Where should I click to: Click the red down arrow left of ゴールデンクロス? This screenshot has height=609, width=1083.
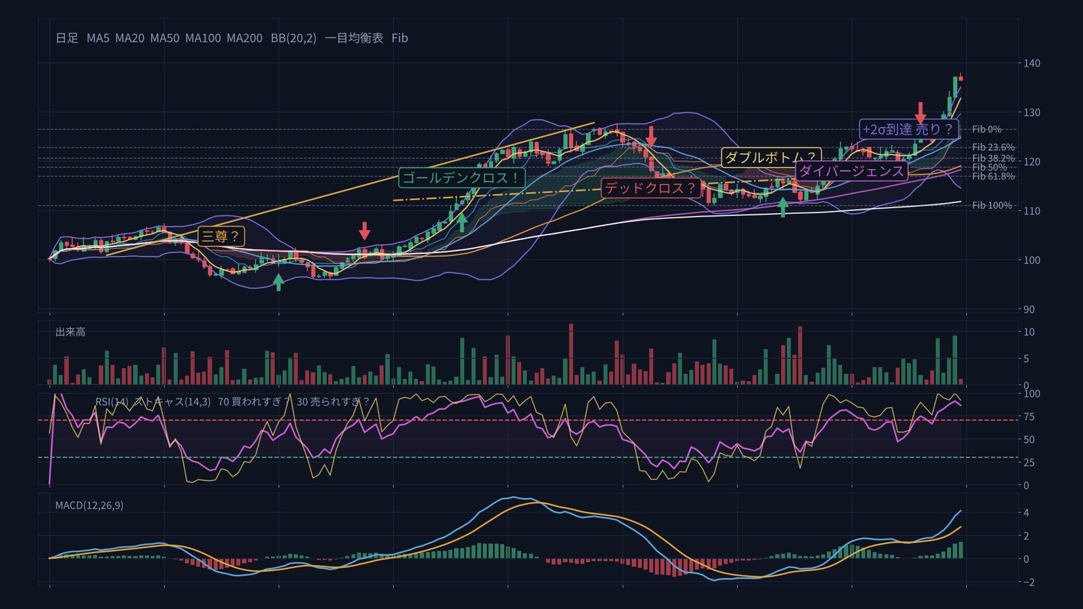[x=365, y=231]
